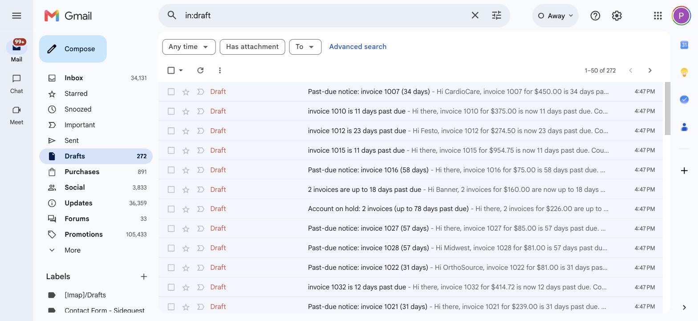Viewport: 698px width, 321px height.
Task: Open the select options arrow
Action: click(181, 70)
